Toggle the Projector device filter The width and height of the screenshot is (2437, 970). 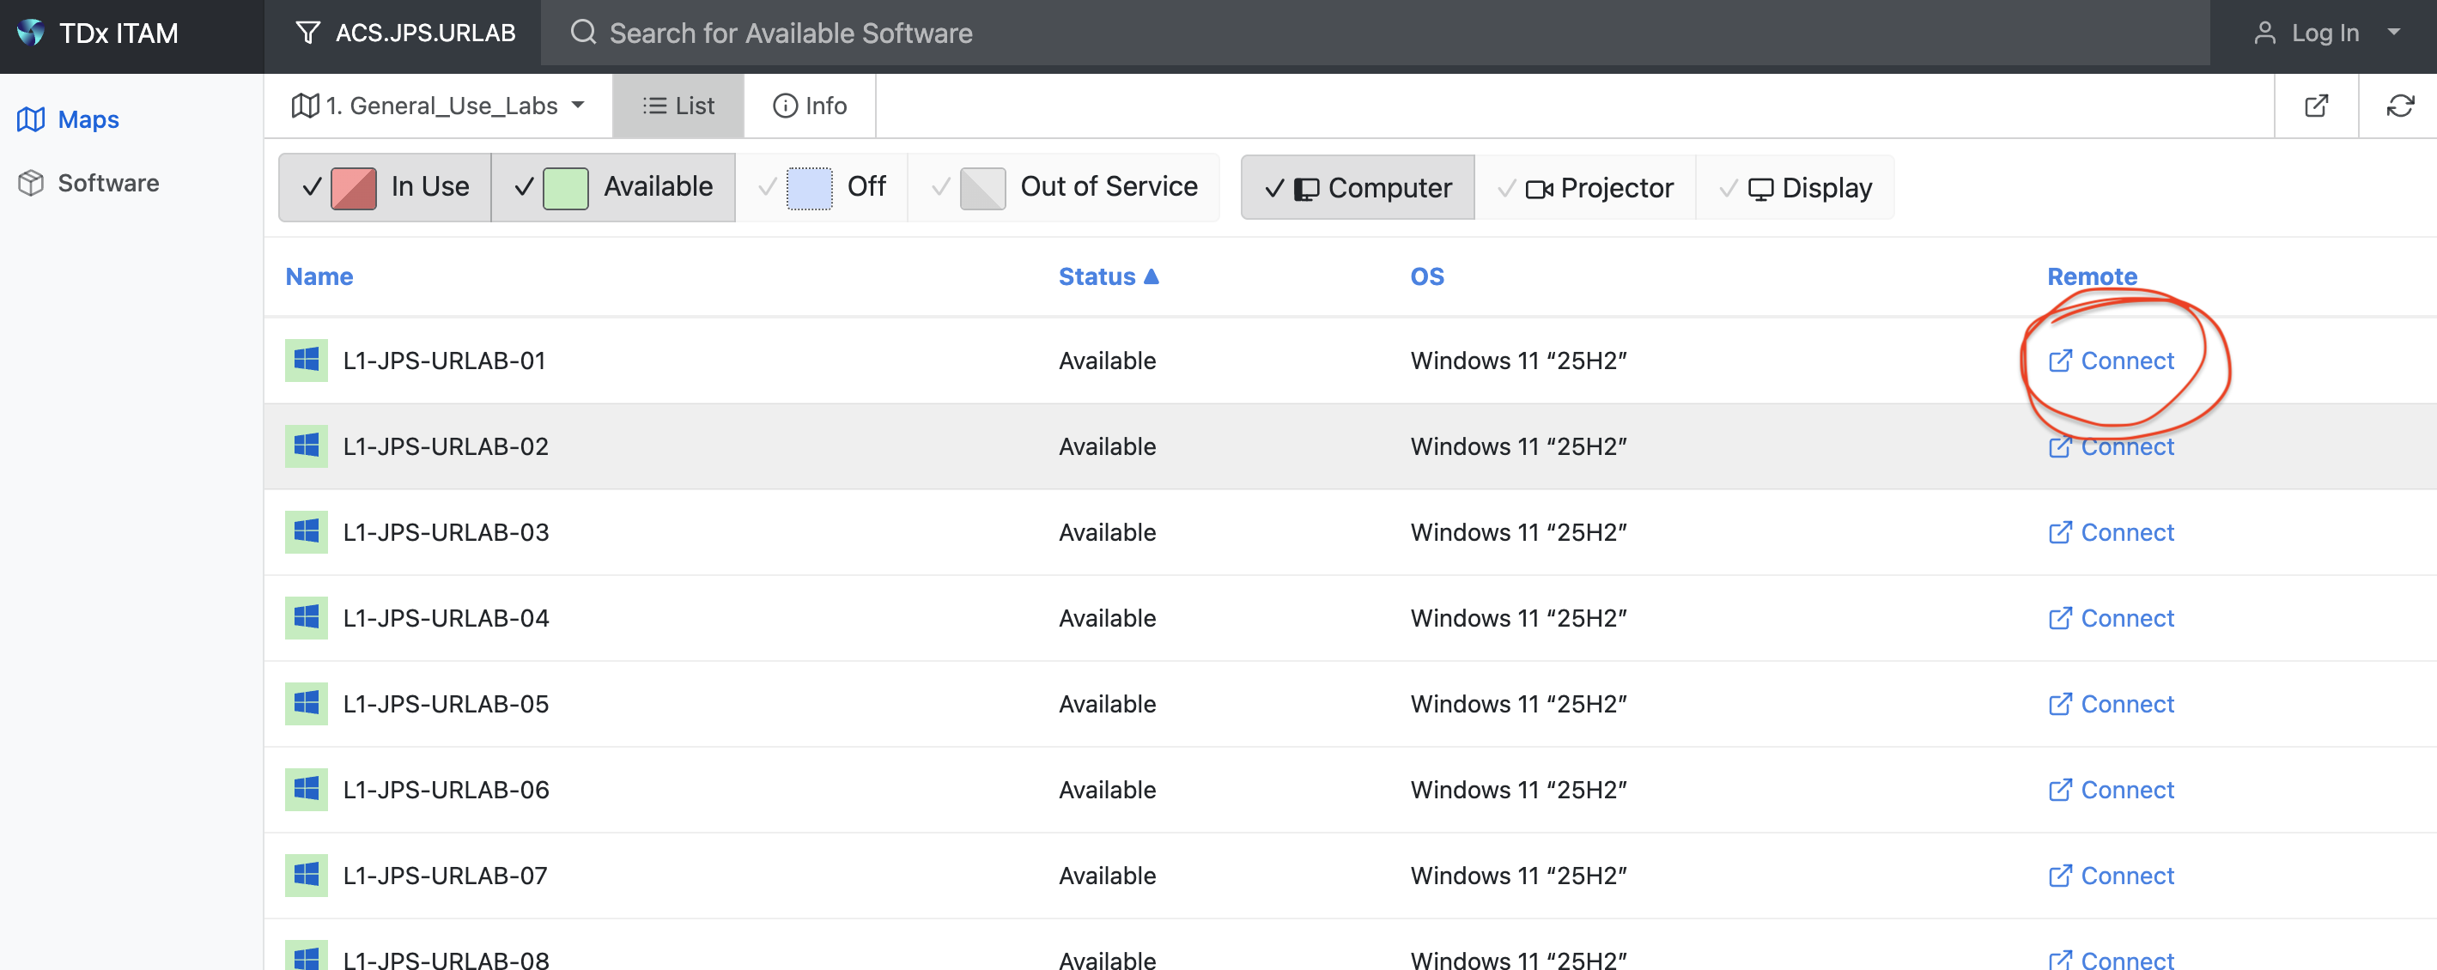(x=1585, y=188)
